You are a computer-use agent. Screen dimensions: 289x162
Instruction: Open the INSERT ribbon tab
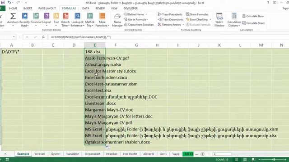[x=28, y=9]
